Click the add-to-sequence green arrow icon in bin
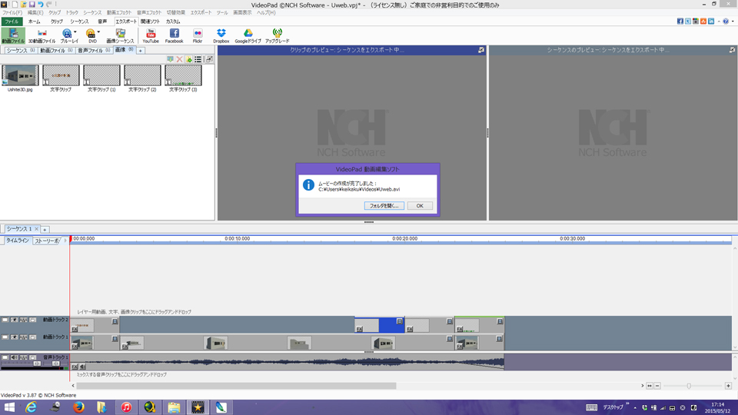 (x=171, y=59)
